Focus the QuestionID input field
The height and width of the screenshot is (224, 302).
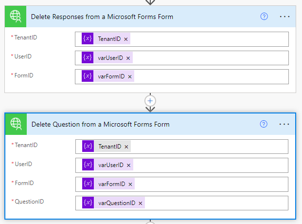click(182, 203)
